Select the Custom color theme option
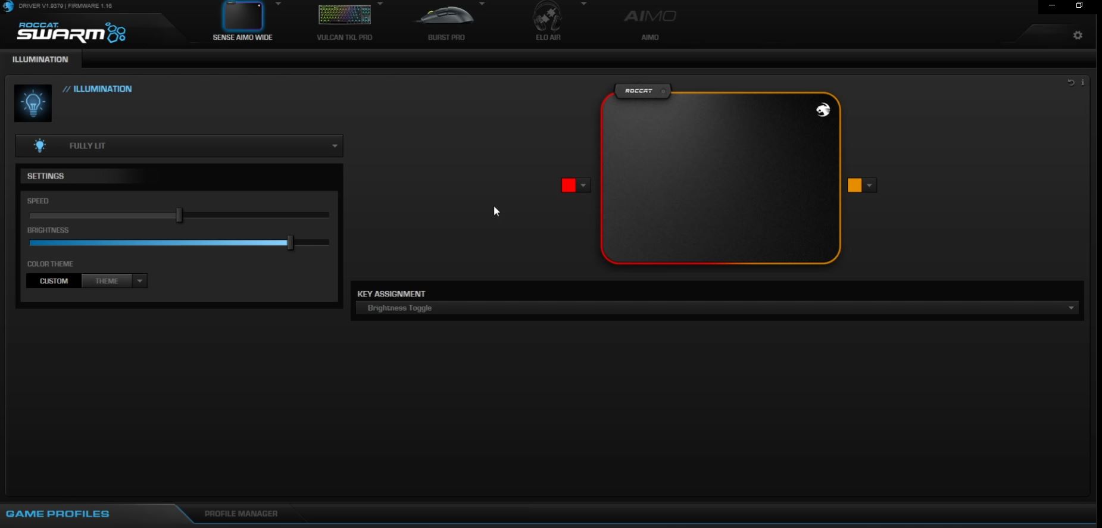Screen dimensions: 1102x528 54,281
